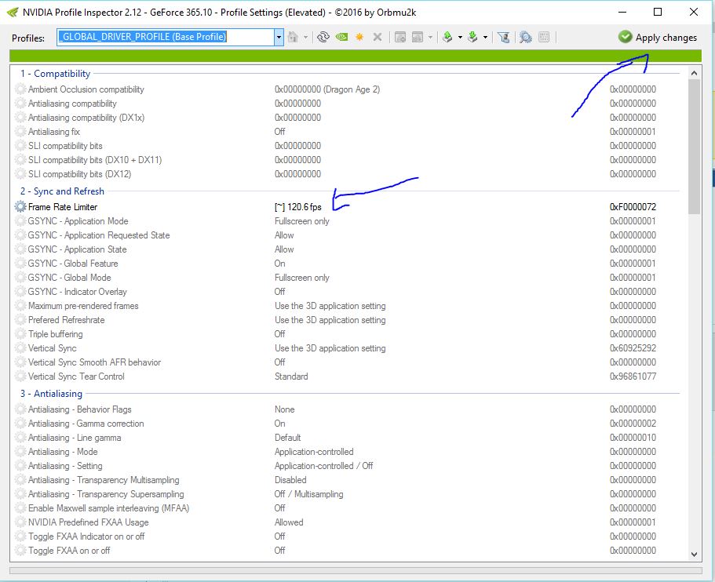Image resolution: width=715 pixels, height=582 pixels.
Task: Click the Vertical Sync Smooth AFR behavior row
Action: pyautogui.click(x=348, y=362)
